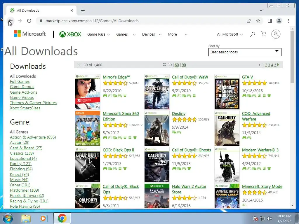Show 90 items per page
The height and width of the screenshot is (224, 299).
pyautogui.click(x=184, y=65)
